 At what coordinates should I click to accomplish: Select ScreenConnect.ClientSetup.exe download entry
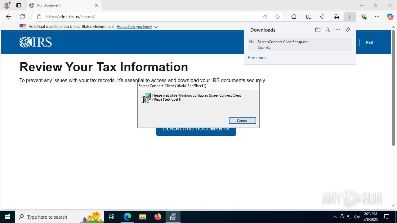(300, 44)
